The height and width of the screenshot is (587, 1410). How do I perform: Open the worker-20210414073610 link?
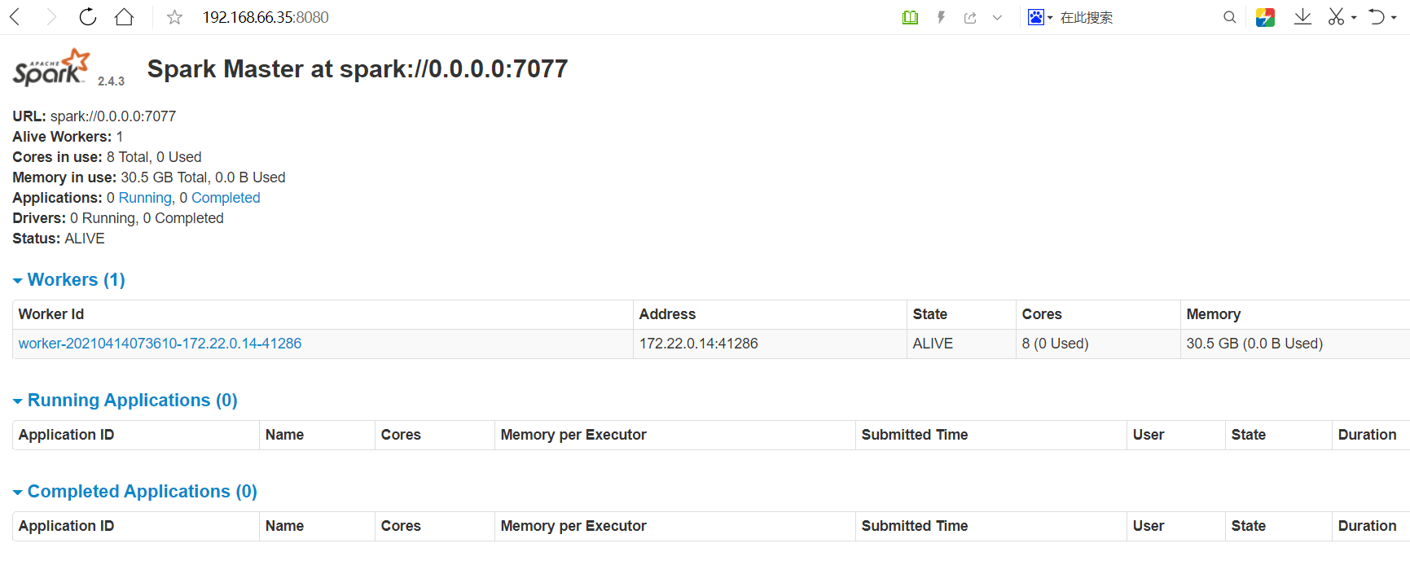point(160,344)
